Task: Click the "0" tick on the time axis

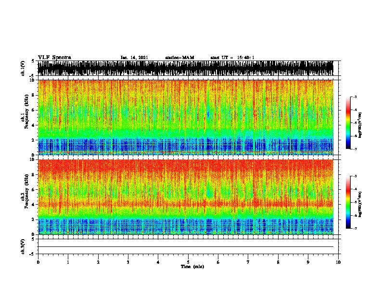Action: pos(38,262)
